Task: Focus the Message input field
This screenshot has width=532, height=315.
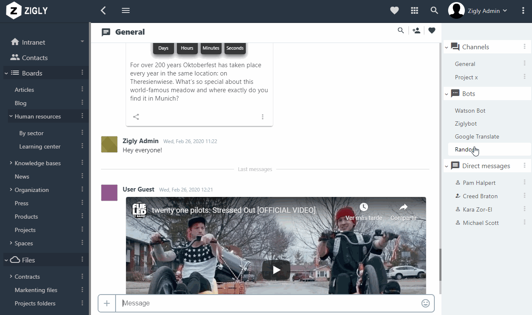Action: pos(268,303)
